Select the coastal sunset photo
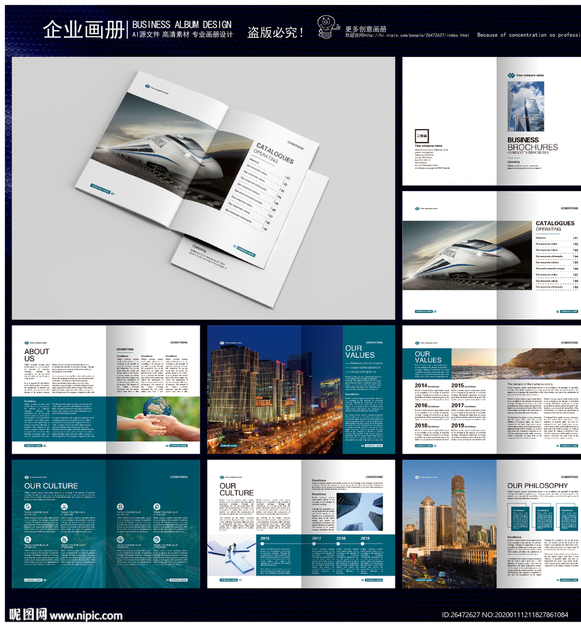The height and width of the screenshot is (627, 581). click(516, 364)
